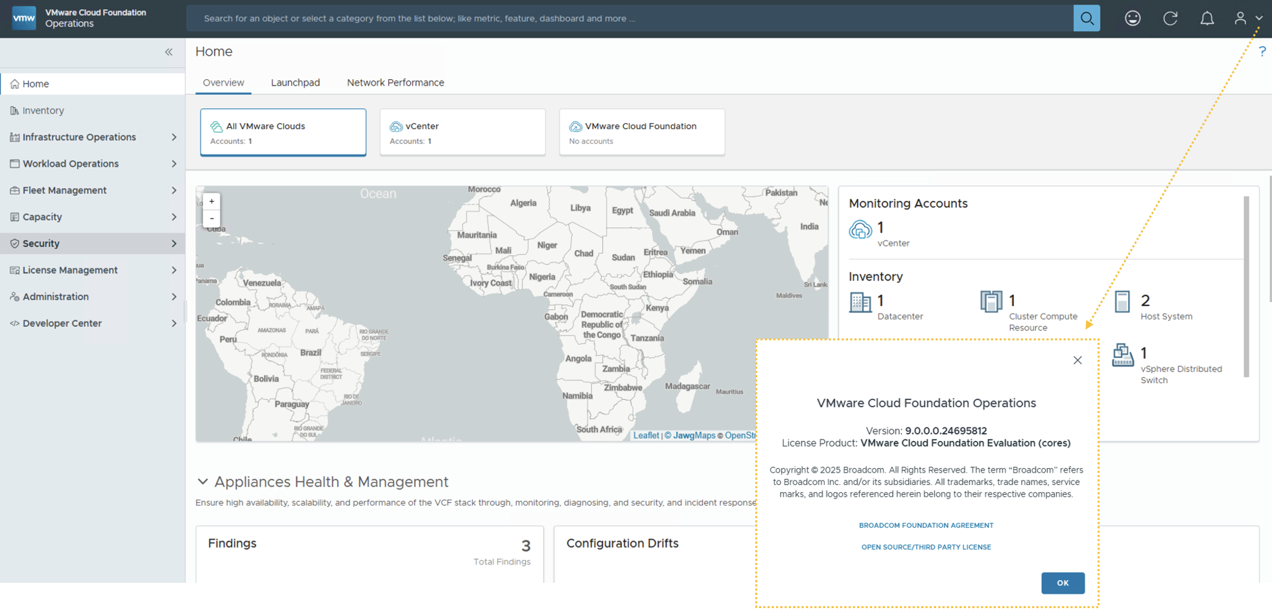Viewport: 1272px width, 612px height.
Task: Switch to the Launchpad tab
Action: click(x=295, y=82)
